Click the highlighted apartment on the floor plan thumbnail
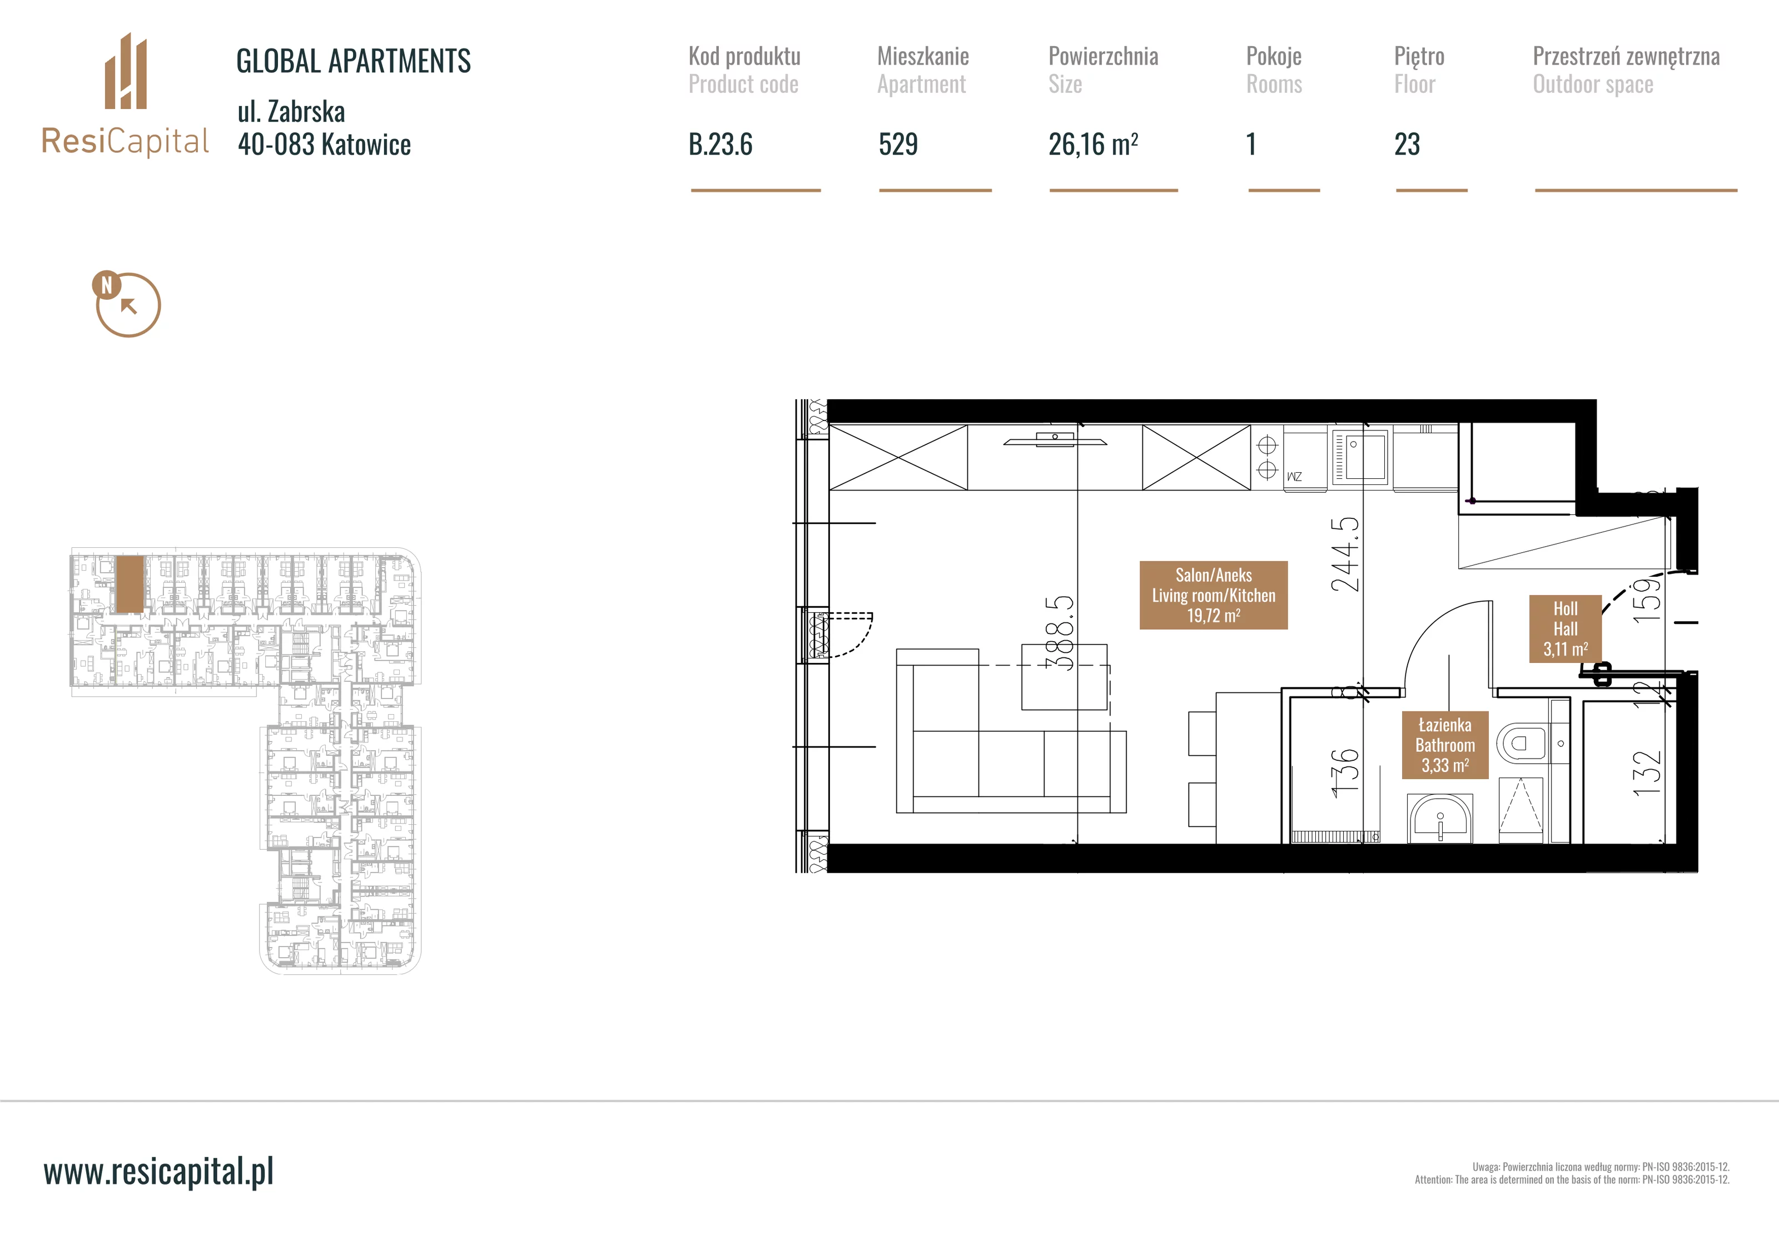The width and height of the screenshot is (1779, 1258). [x=130, y=585]
